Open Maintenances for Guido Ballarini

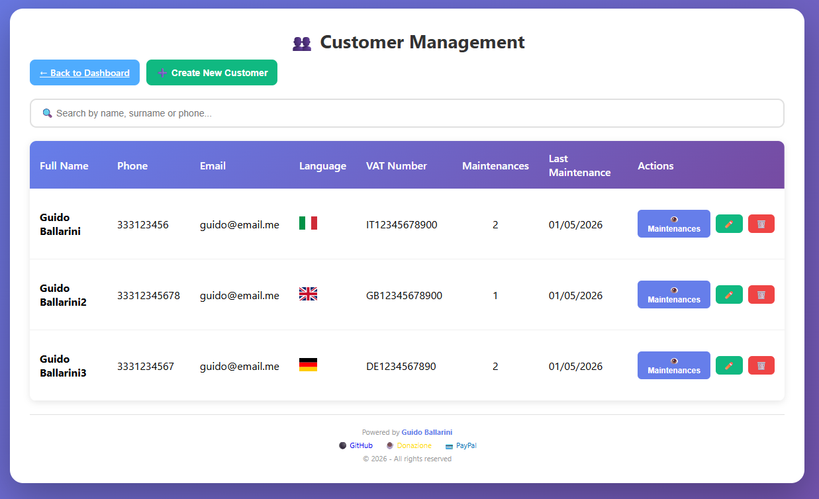(673, 224)
